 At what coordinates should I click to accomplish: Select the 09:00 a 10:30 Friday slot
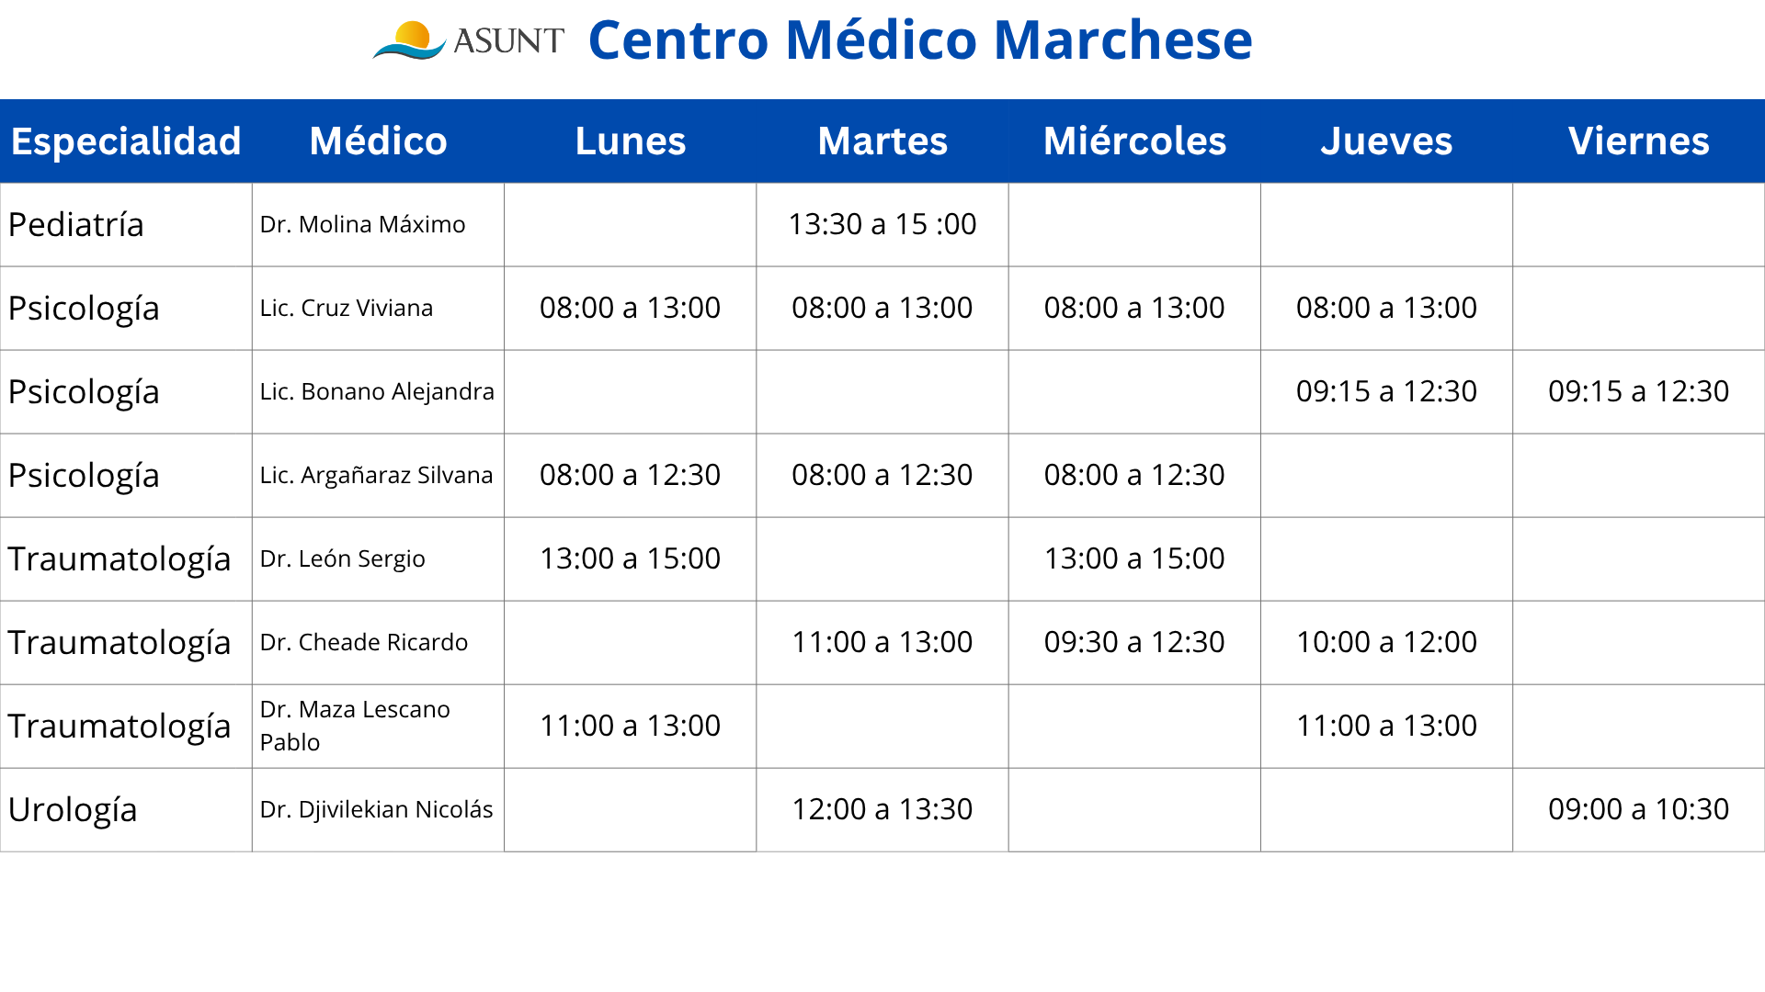click(1639, 810)
